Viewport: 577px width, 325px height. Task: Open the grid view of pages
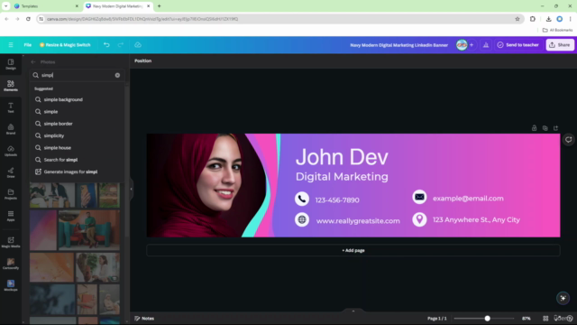(x=545, y=319)
